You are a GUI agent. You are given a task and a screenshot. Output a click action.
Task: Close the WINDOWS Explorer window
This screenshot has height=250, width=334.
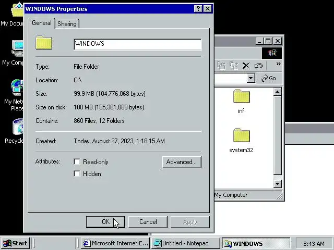278,41
